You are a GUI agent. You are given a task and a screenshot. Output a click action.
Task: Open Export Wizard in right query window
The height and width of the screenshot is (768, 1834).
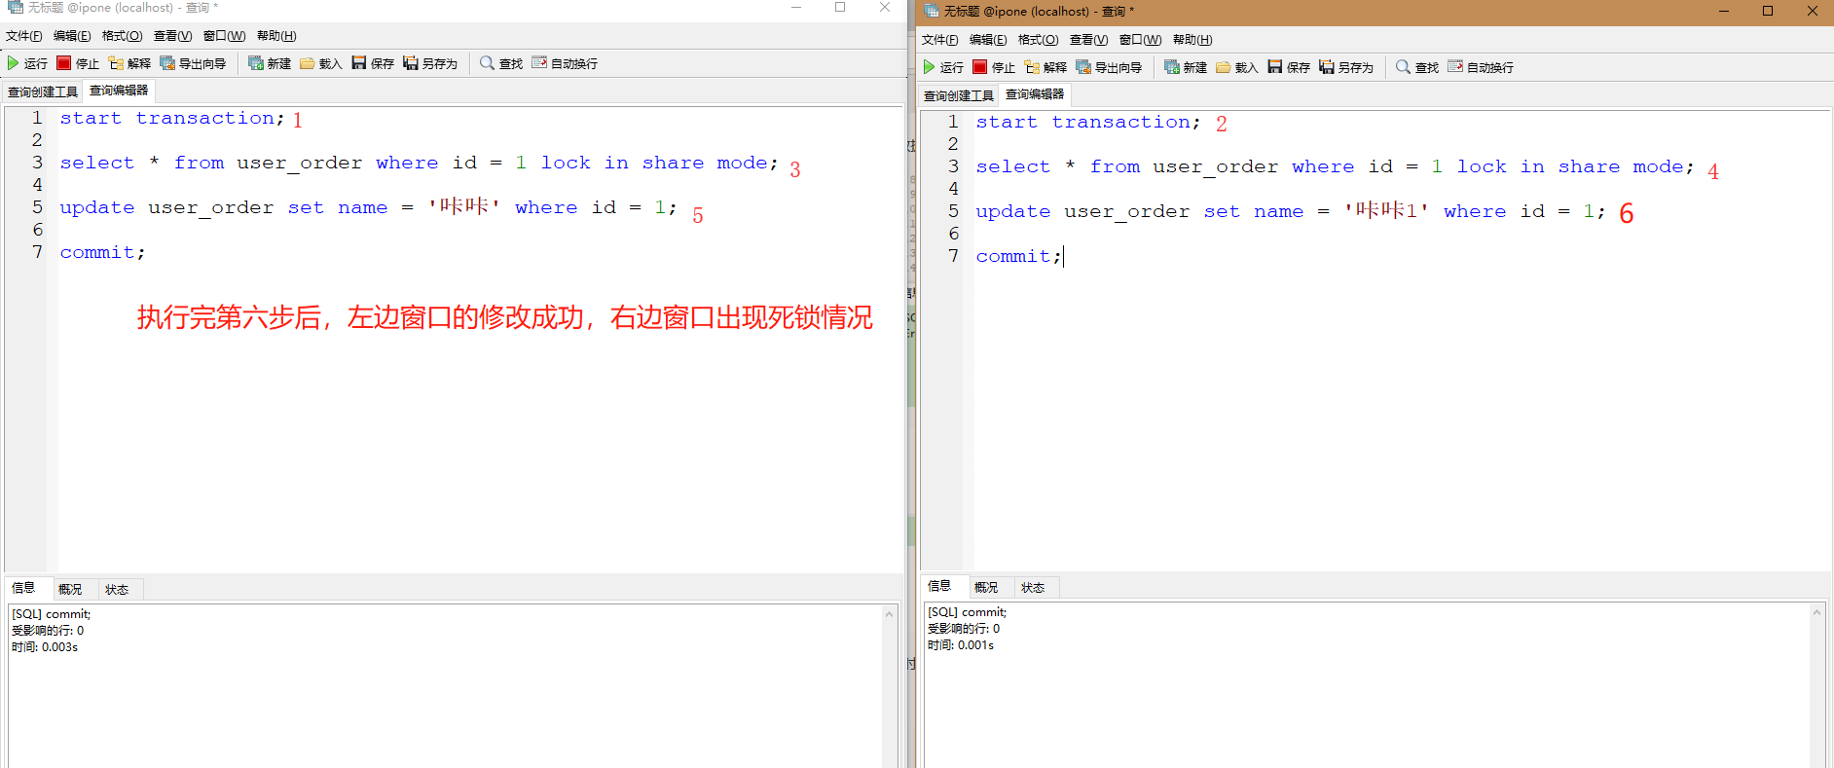[1083, 67]
